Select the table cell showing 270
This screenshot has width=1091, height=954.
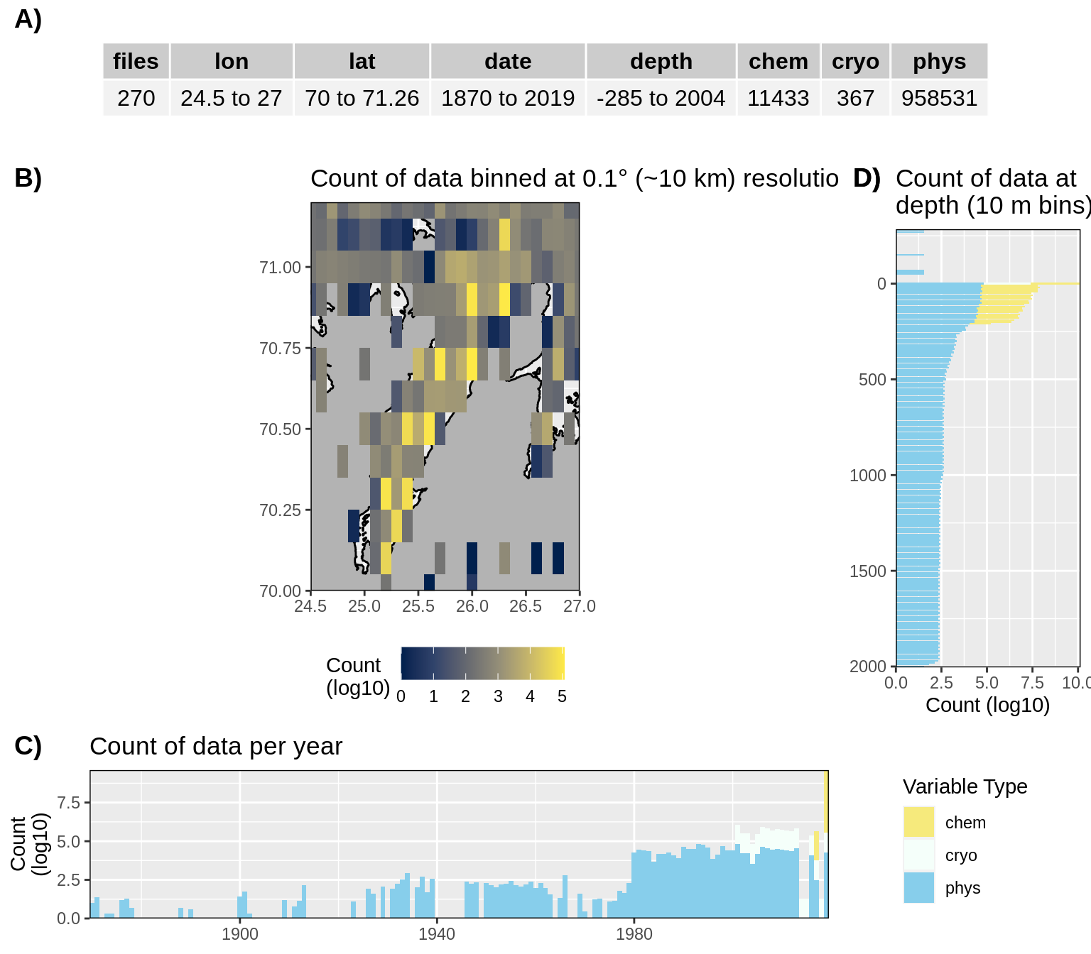coord(136,98)
